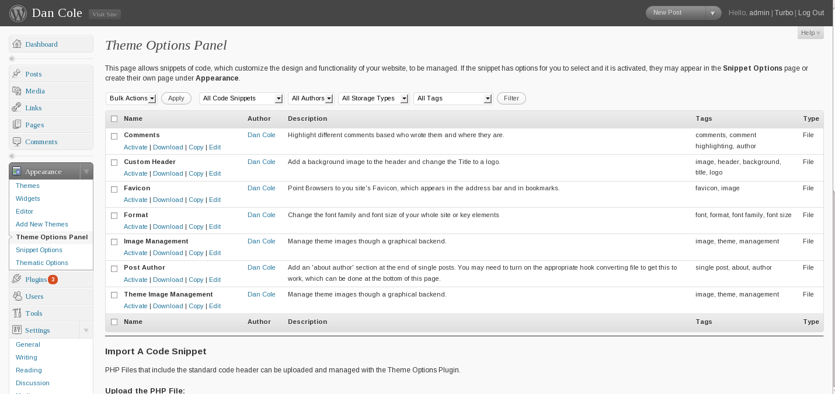Click the WordPress logo icon
This screenshot has width=835, height=394.
(18, 13)
